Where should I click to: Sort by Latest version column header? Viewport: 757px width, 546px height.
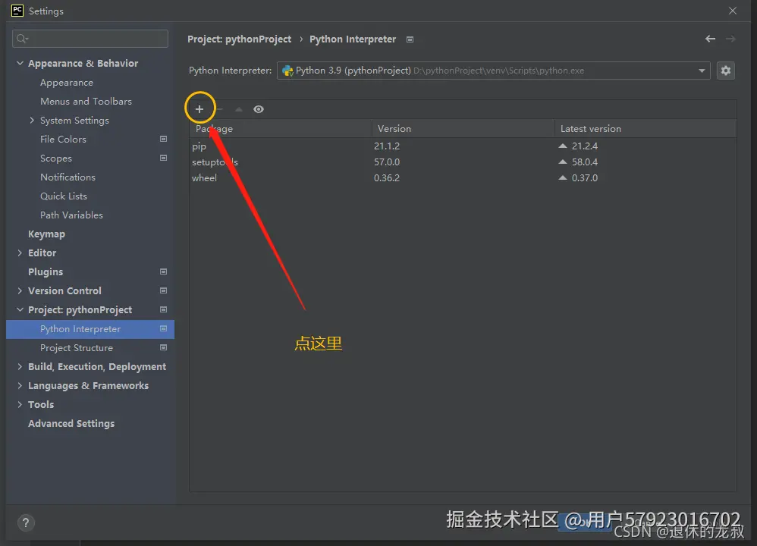(645, 128)
